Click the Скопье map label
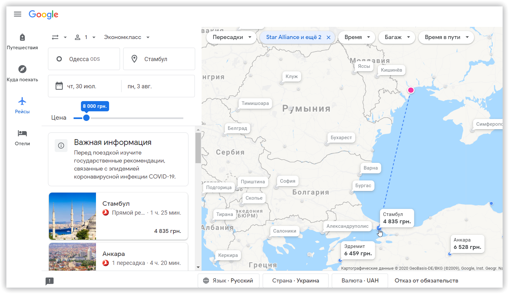 (x=254, y=198)
